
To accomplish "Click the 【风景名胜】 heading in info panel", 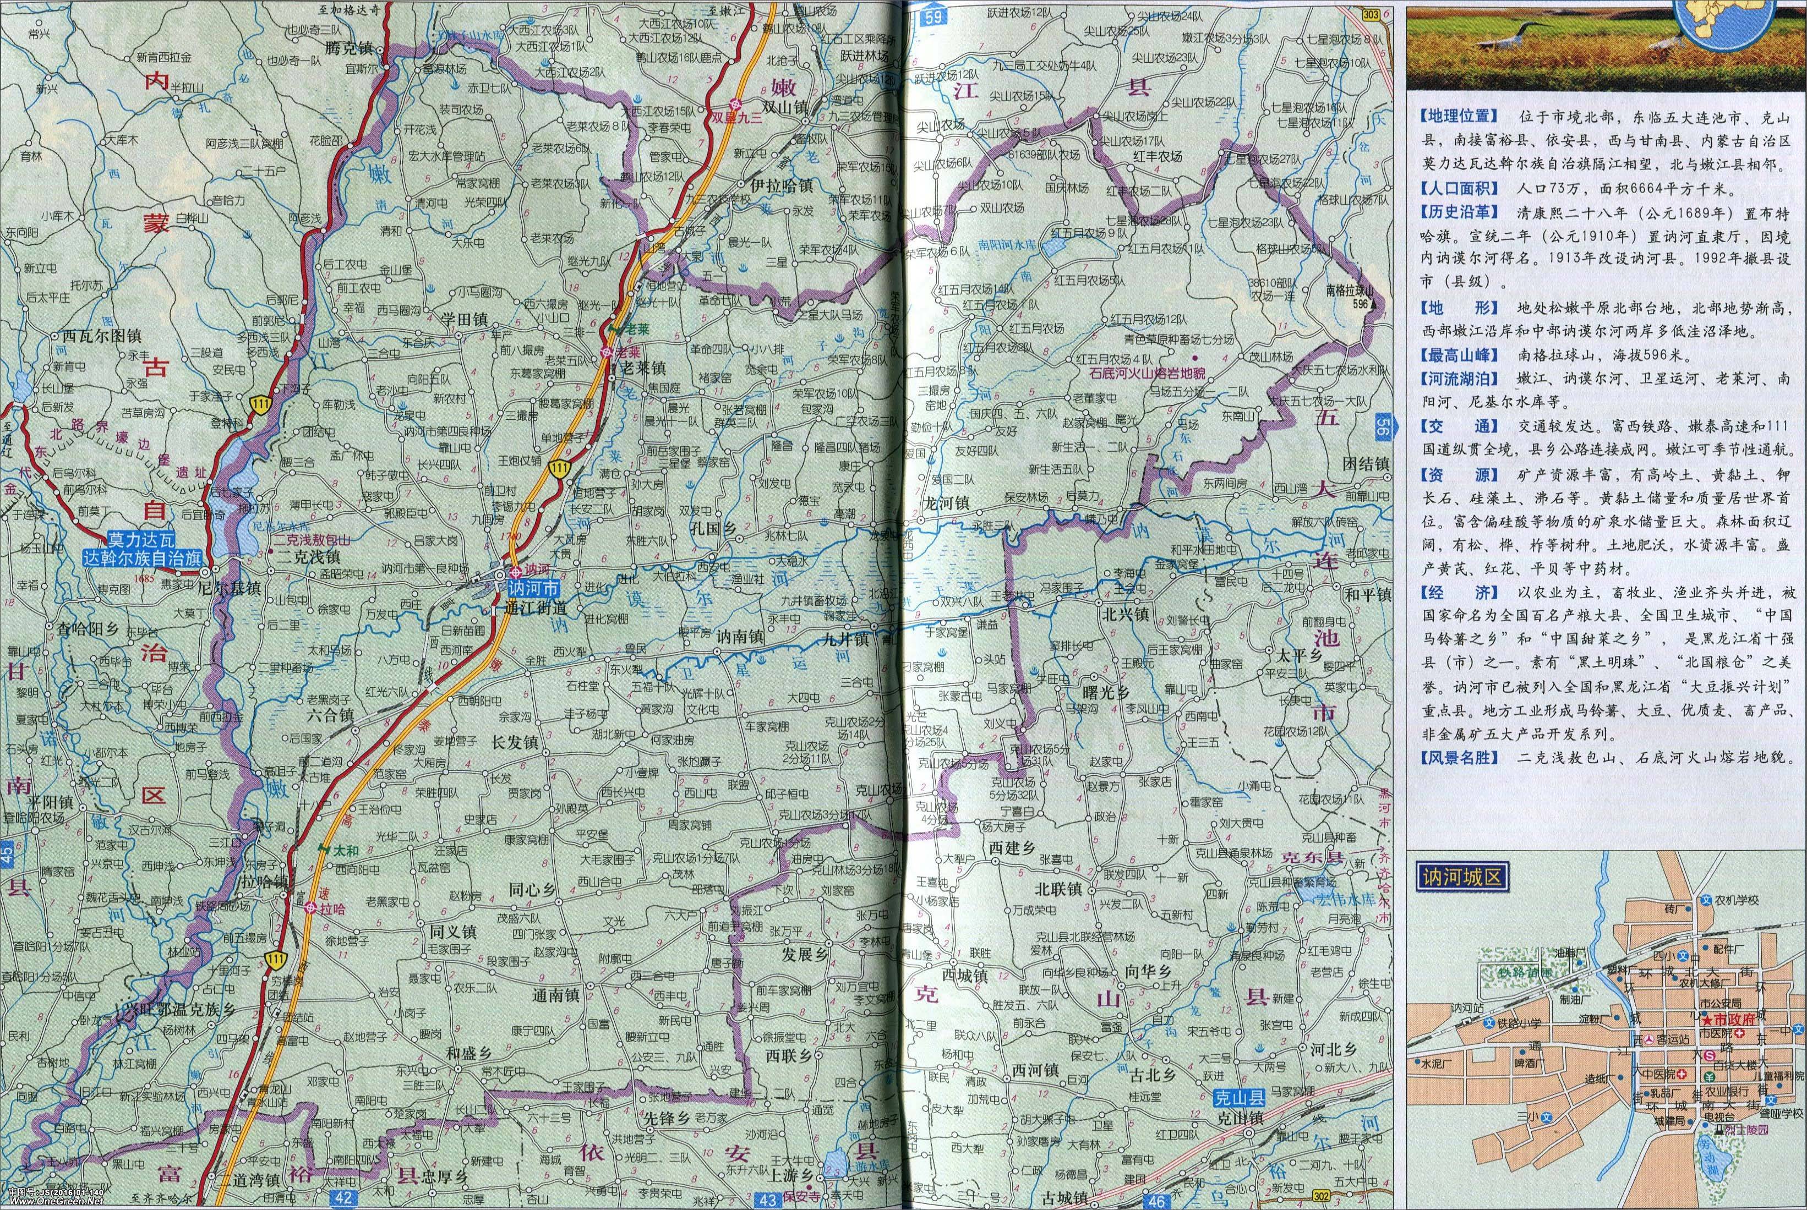I will tap(1460, 759).
